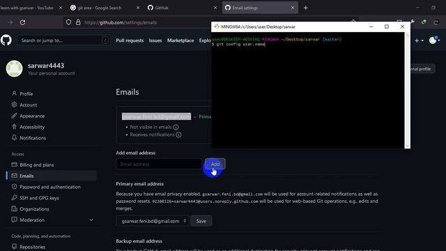Close the GitHub tab
The height and width of the screenshot is (251, 446).
pyautogui.click(x=215, y=8)
